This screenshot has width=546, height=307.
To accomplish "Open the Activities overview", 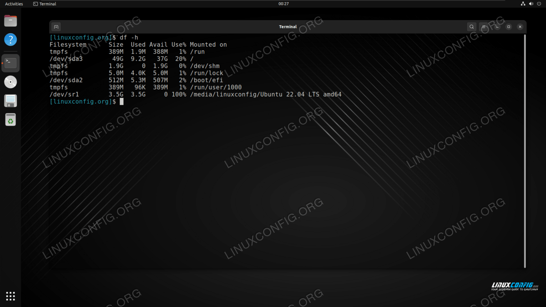I will [14, 4].
